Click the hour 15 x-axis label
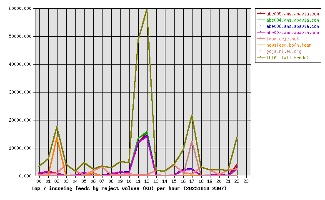Image resolution: width=325 pixels, height=200 pixels. click(x=174, y=181)
